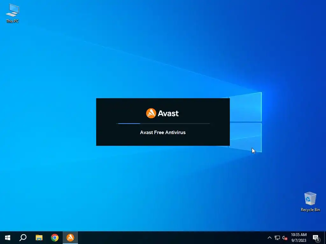Click the 'Avast Free Antivirus' text
This screenshot has width=326, height=244.
pyautogui.click(x=163, y=132)
